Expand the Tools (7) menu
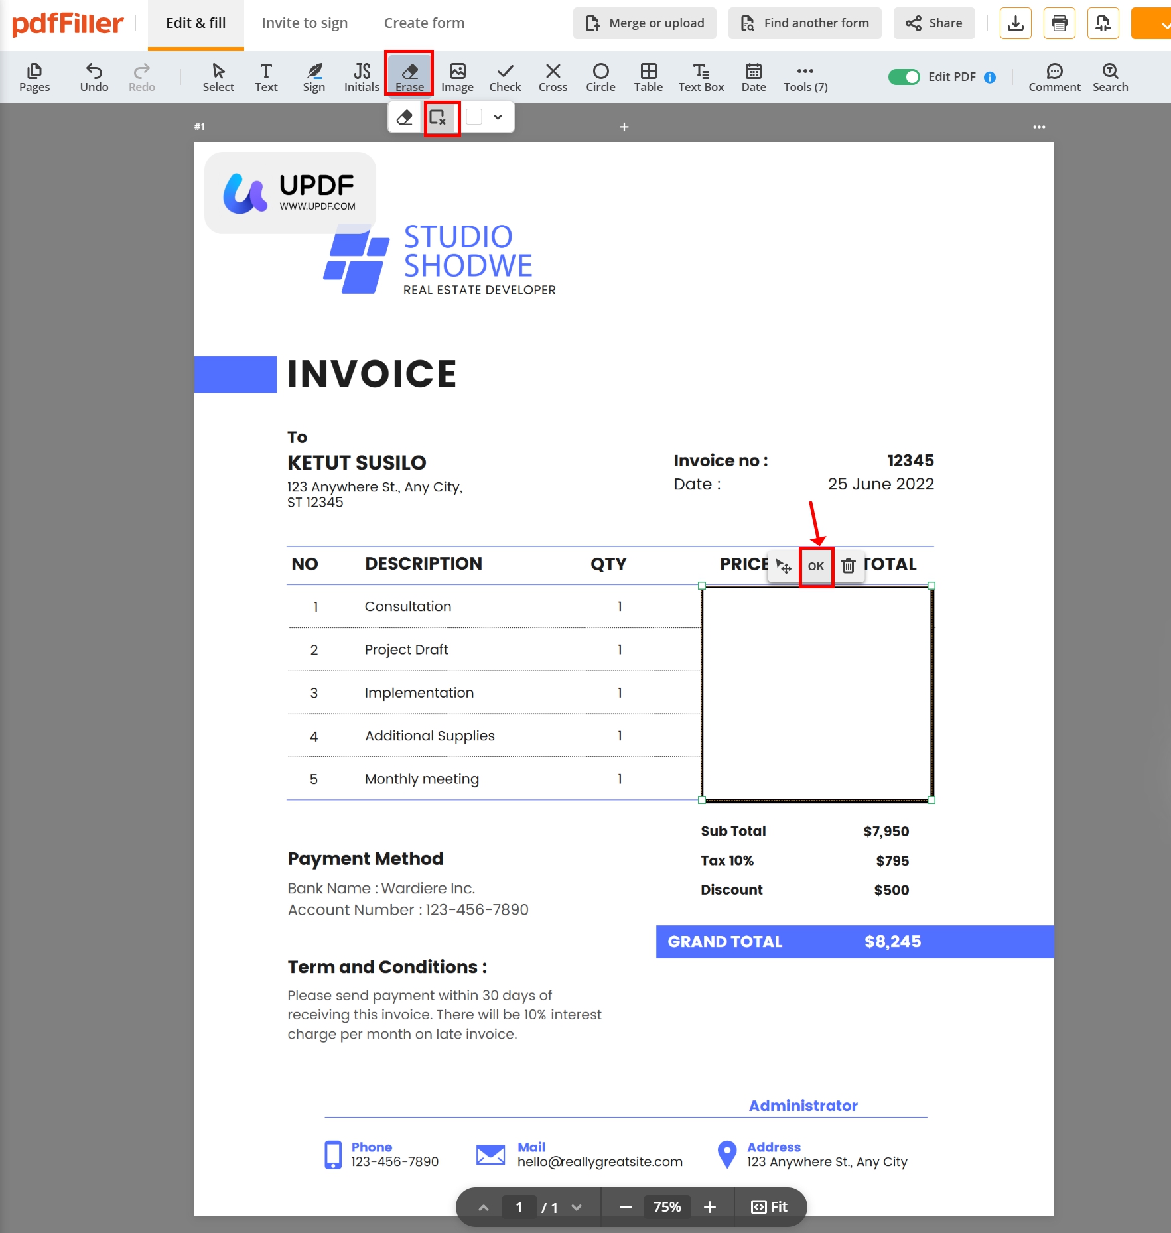Screen dimensions: 1171x1233 tap(805, 78)
